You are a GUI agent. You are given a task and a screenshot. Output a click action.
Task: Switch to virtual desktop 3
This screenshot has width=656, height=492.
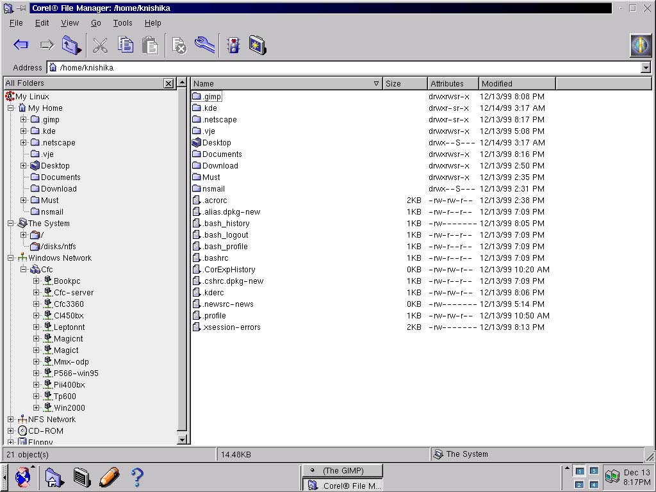(594, 471)
